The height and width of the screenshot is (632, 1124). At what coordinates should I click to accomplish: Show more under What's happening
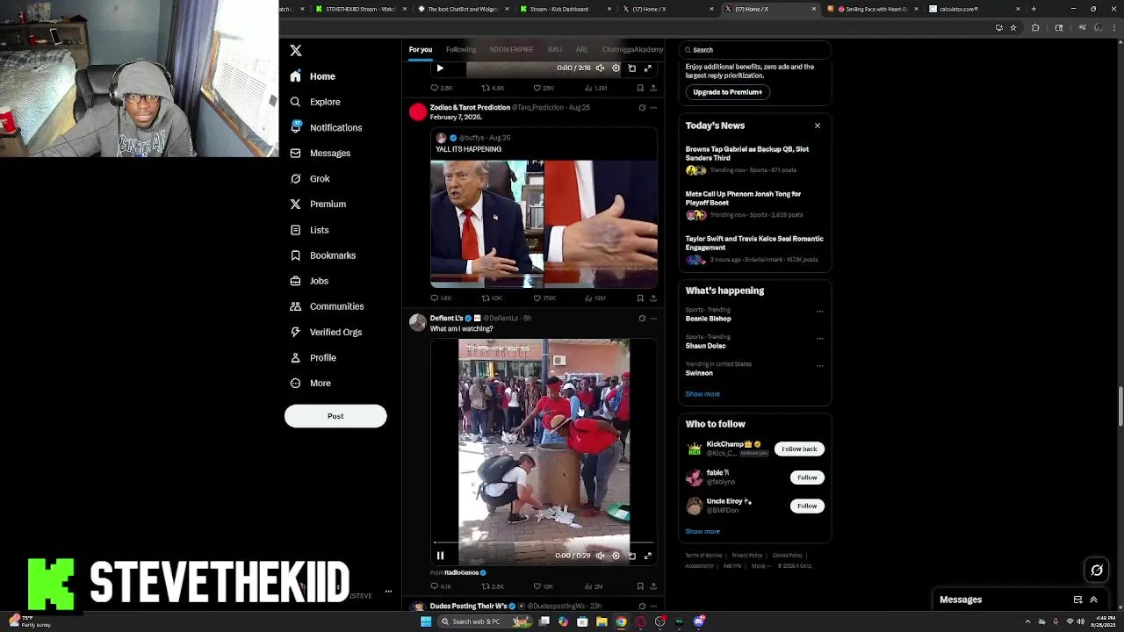[x=702, y=394]
